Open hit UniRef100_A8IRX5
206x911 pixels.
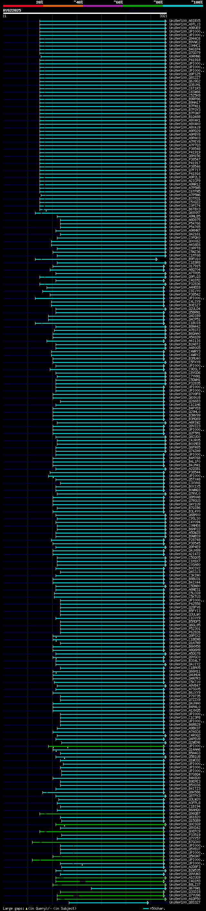tap(185, 21)
